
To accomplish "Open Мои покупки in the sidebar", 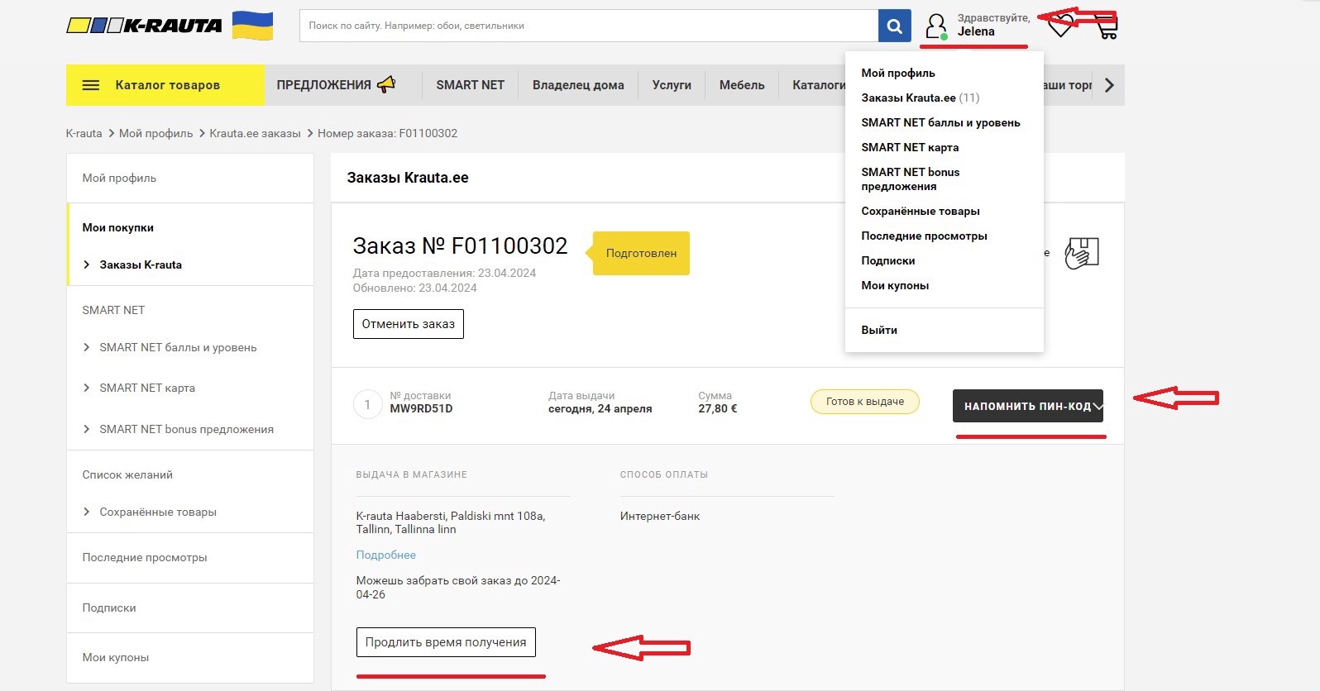I will (x=117, y=227).
